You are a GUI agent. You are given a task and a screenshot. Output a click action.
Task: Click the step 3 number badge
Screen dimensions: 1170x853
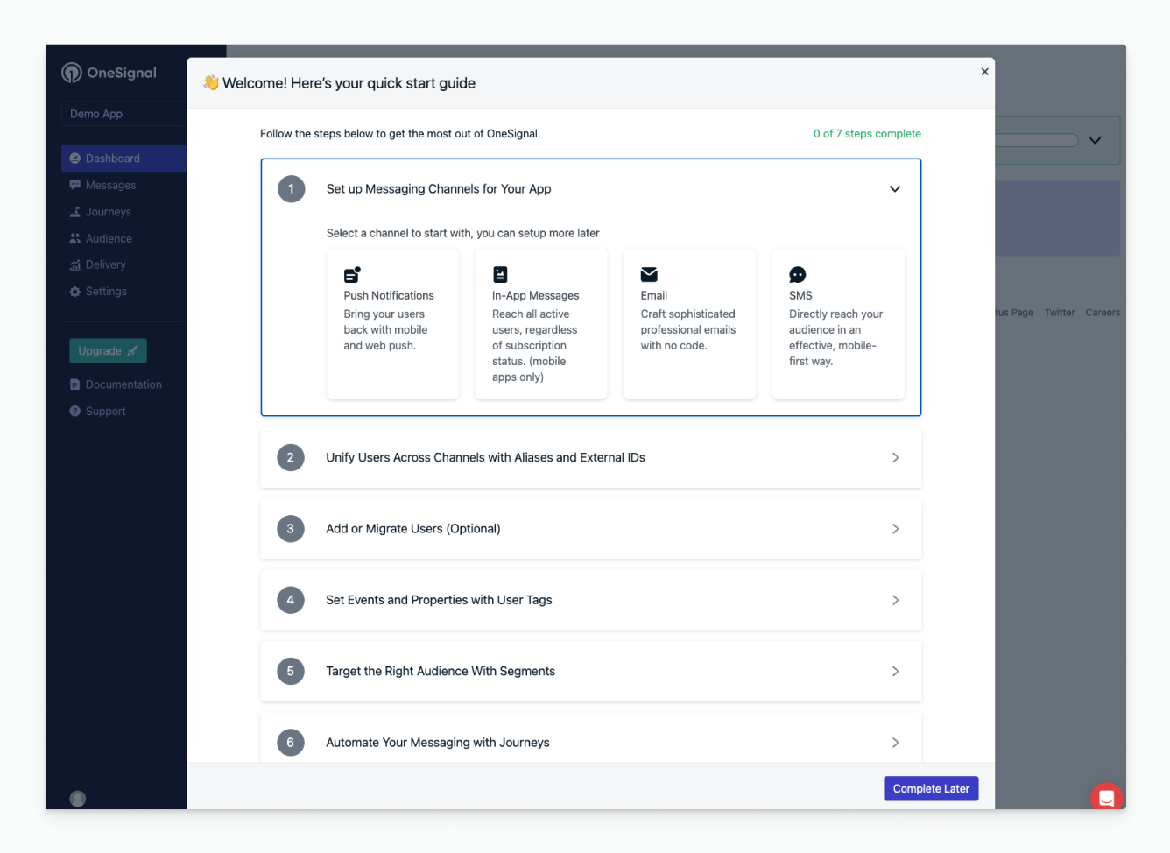tap(291, 529)
